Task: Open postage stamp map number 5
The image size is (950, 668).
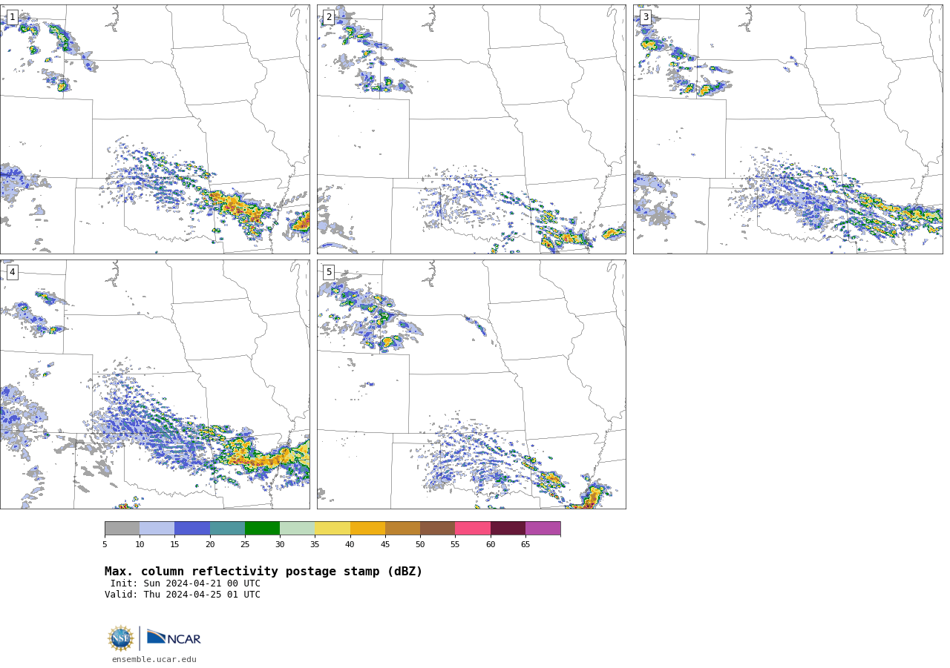Action: tap(471, 384)
